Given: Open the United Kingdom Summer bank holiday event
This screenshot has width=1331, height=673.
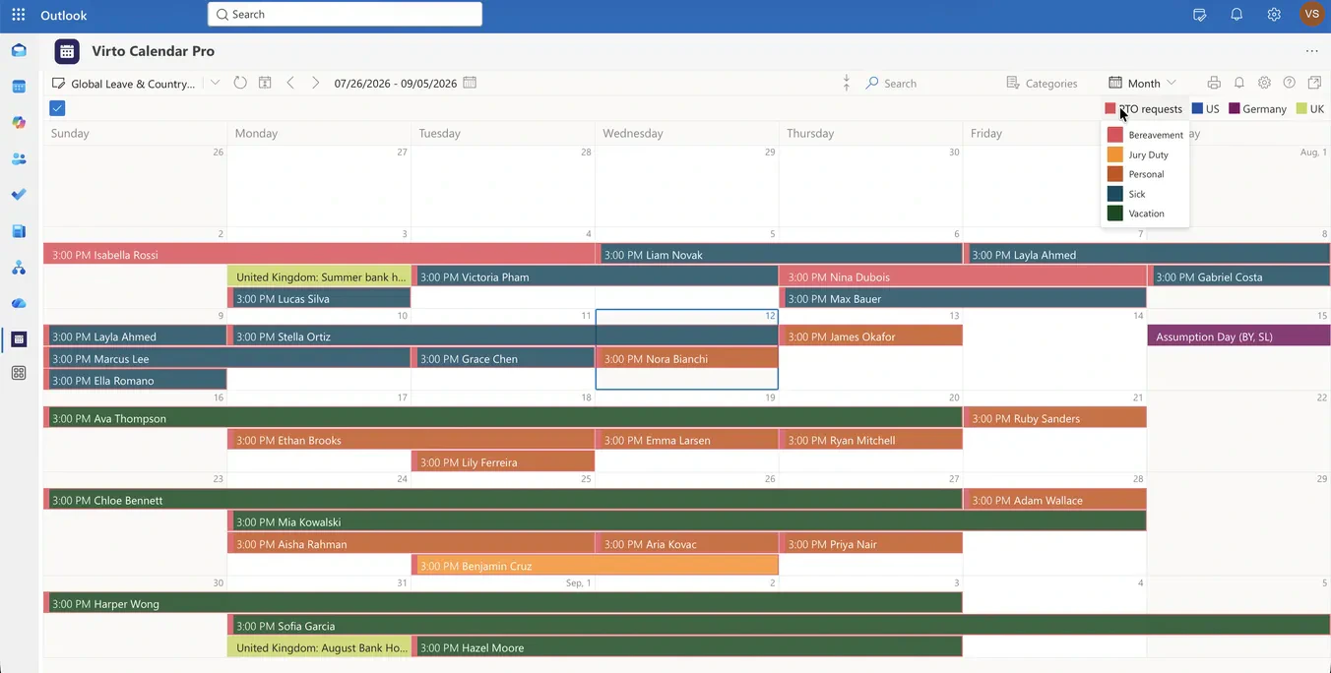Looking at the screenshot, I should coord(318,276).
